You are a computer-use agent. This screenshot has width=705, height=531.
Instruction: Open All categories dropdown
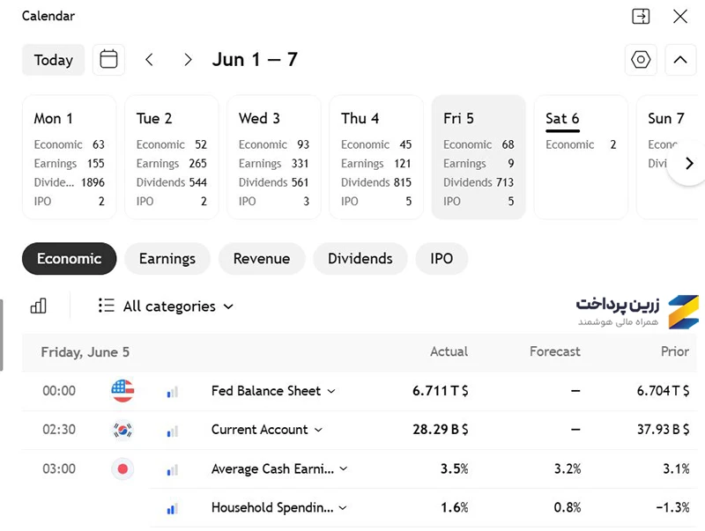click(166, 306)
